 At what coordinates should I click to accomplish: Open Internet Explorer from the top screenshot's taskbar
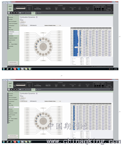[11, 69]
